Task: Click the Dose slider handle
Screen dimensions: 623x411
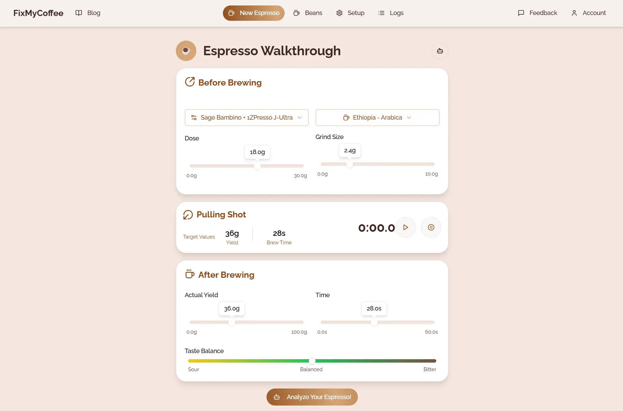Action: click(257, 166)
